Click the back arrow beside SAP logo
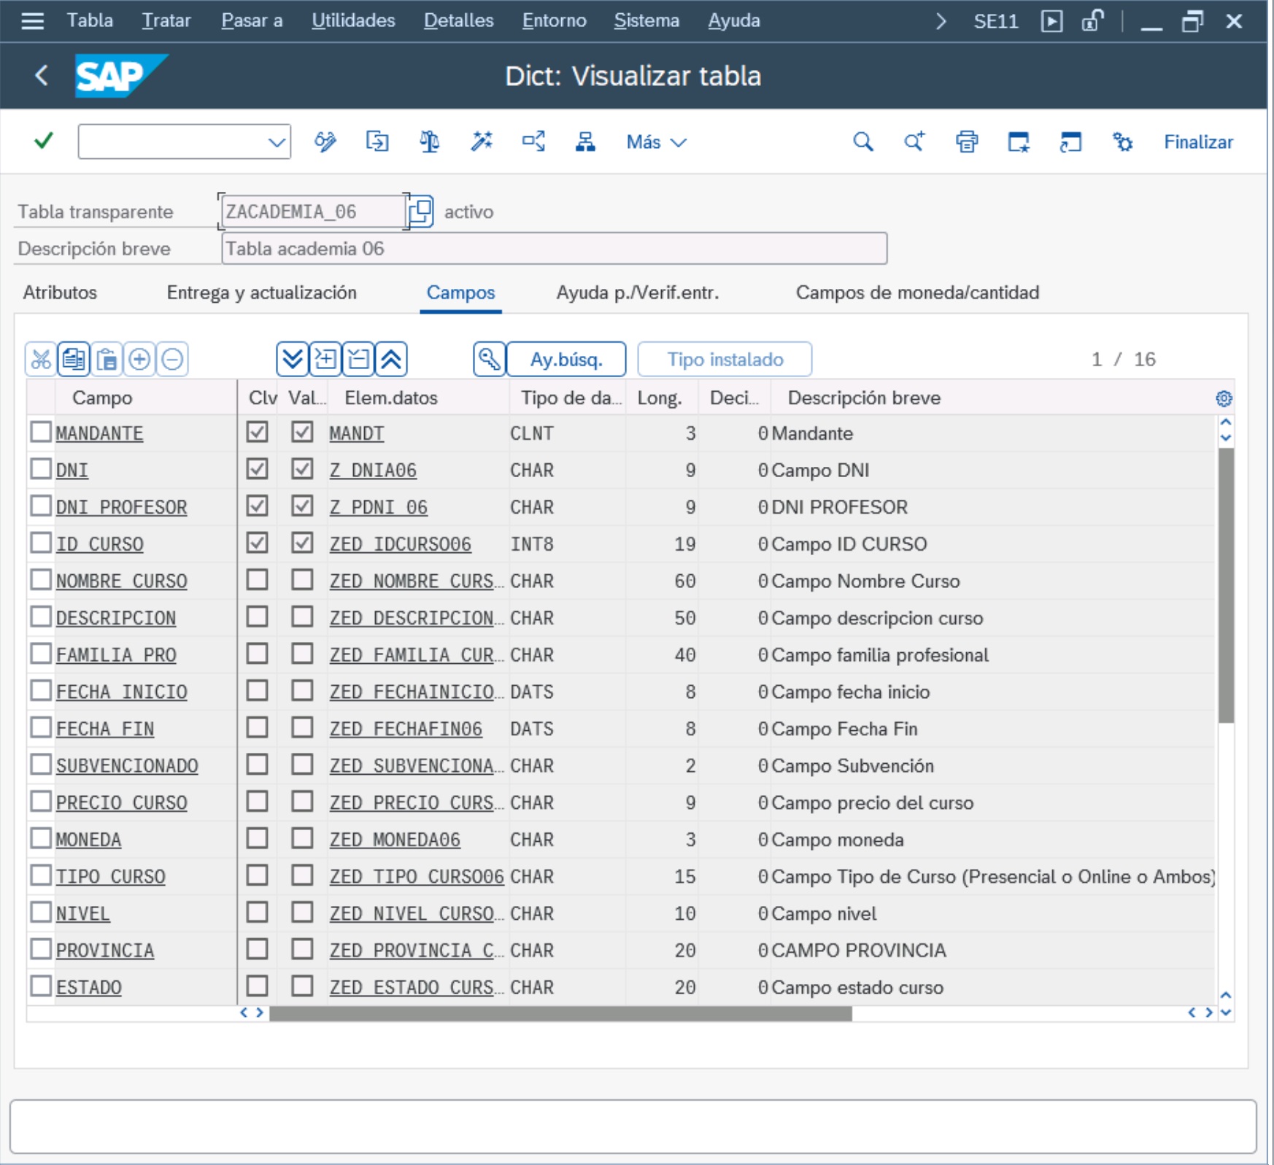This screenshot has height=1165, width=1274. pos(42,75)
